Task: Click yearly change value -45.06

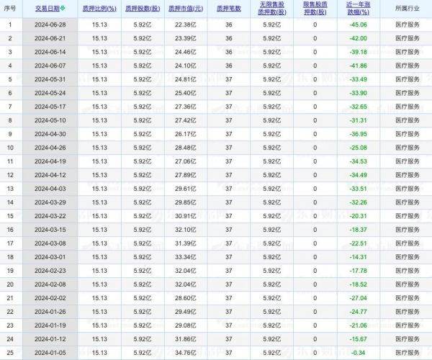Action: (358, 24)
